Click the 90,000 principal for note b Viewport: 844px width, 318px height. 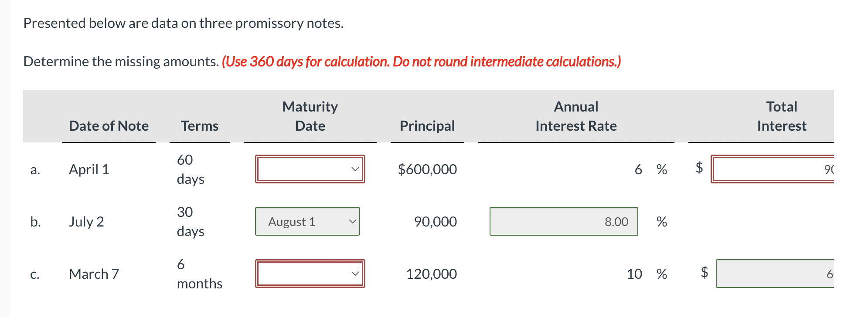coord(435,222)
